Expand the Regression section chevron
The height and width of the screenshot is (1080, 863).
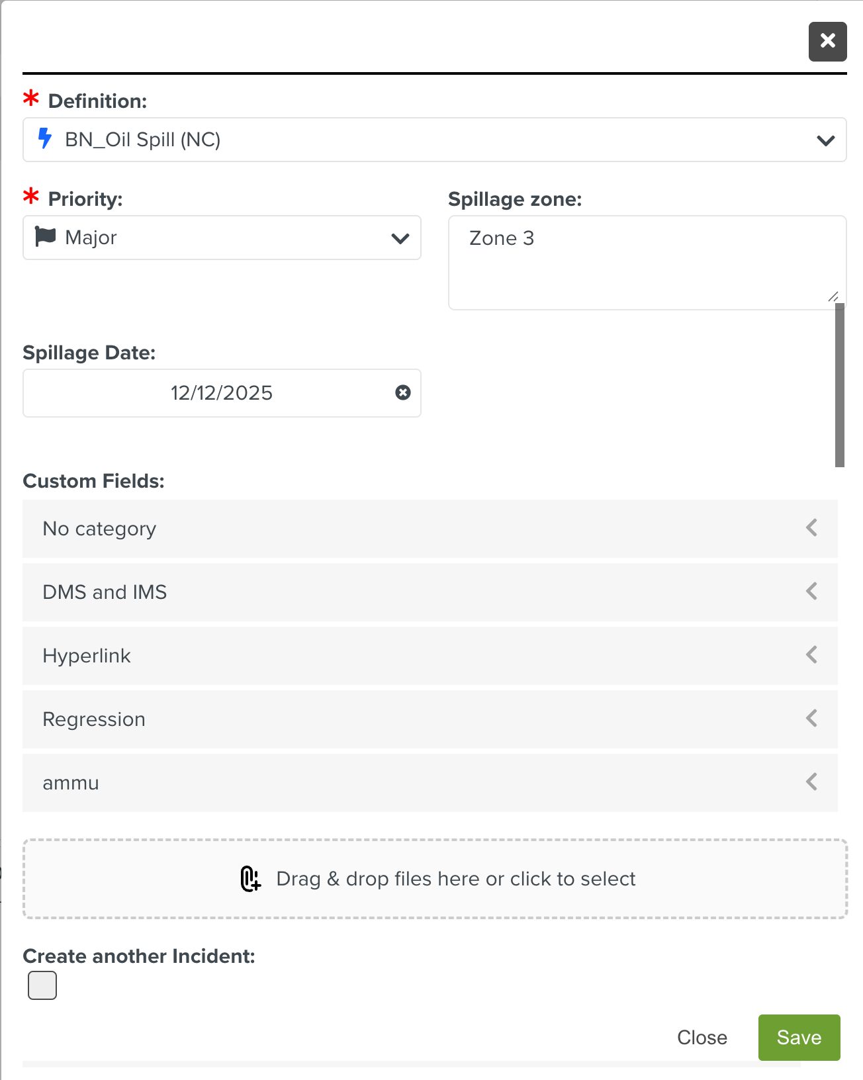coord(811,719)
